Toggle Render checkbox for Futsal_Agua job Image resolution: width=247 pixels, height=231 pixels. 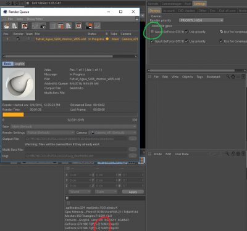click(19, 39)
